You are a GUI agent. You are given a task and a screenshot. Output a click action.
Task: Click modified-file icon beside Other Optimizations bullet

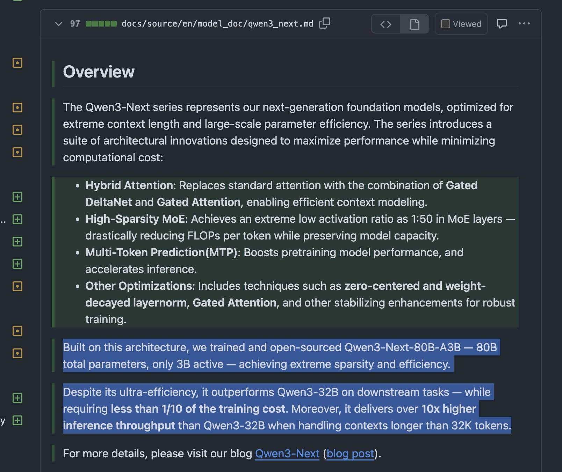coord(17,286)
